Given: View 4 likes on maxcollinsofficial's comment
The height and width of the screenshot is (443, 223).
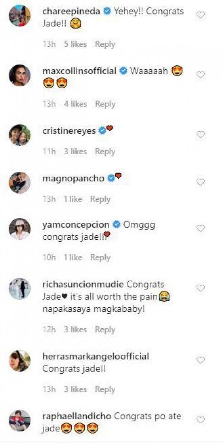Looking at the screenshot, I should click(76, 104).
